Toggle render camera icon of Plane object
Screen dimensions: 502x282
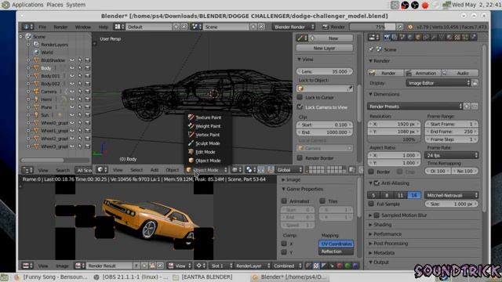(87, 107)
